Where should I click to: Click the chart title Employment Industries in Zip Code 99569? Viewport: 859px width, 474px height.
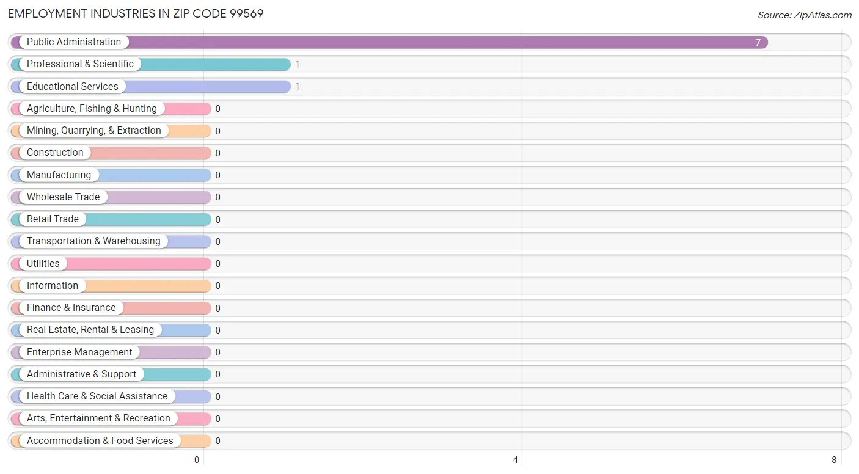pos(136,13)
